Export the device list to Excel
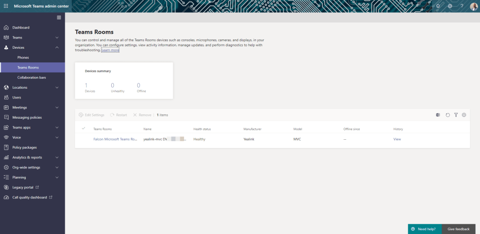480x234 pixels. click(438, 115)
